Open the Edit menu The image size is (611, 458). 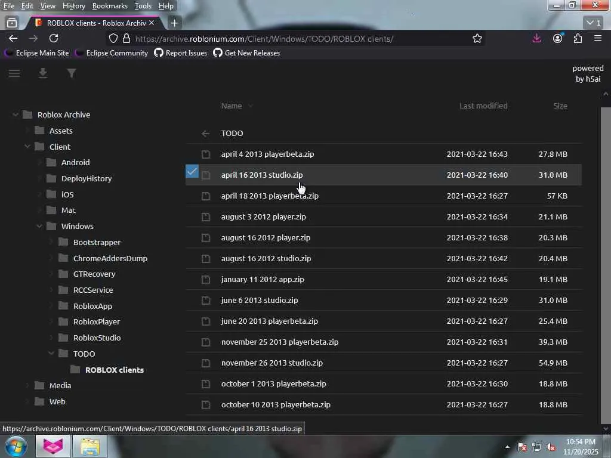point(27,6)
